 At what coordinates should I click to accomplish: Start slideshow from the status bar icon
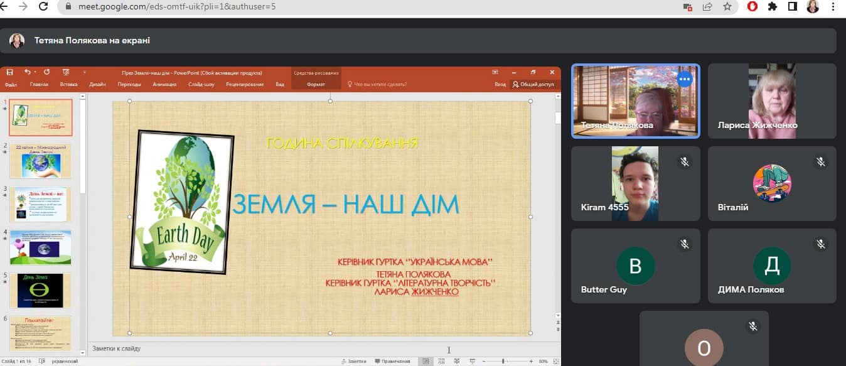[472, 362]
